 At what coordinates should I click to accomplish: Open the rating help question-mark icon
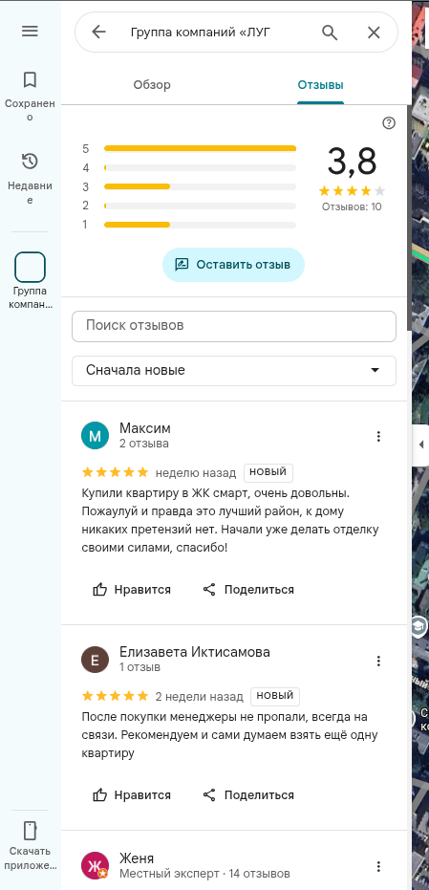tap(389, 123)
